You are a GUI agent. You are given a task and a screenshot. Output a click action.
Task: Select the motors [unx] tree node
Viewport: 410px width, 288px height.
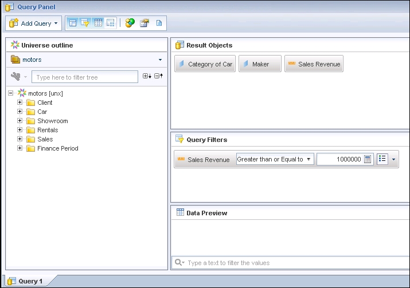point(45,93)
